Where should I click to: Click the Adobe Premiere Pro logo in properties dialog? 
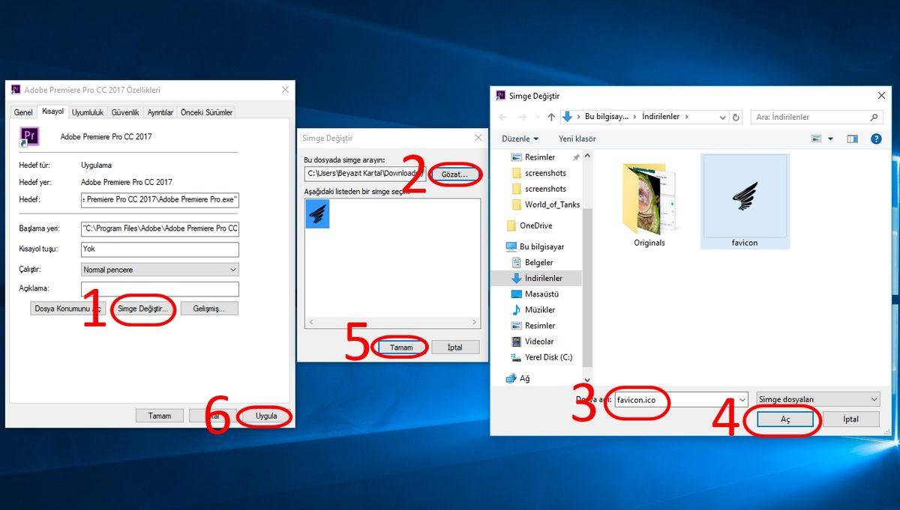point(29,137)
